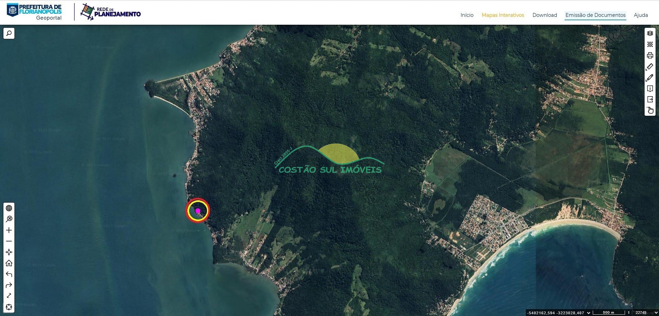Expand the coordinate system dropdown arrow
Viewport: 659px width, 316px height.
tap(589, 313)
